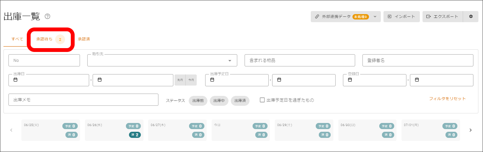Screen dimensions: 483x152
Task: Select 今月 quick date button
Action: click(191, 80)
